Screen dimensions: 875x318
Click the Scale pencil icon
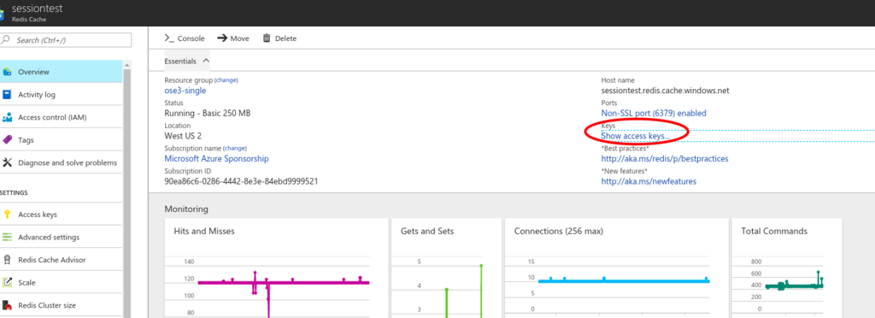7,283
